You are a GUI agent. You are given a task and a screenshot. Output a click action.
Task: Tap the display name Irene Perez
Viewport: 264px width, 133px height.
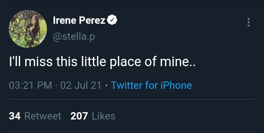(x=79, y=20)
